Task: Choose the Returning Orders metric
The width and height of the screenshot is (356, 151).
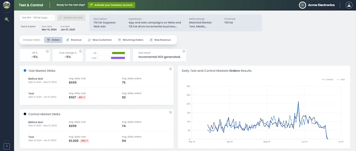Action: click(131, 40)
